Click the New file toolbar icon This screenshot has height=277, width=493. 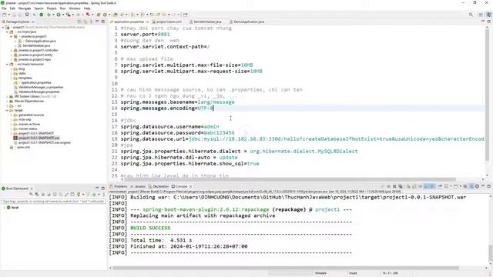[5, 15]
